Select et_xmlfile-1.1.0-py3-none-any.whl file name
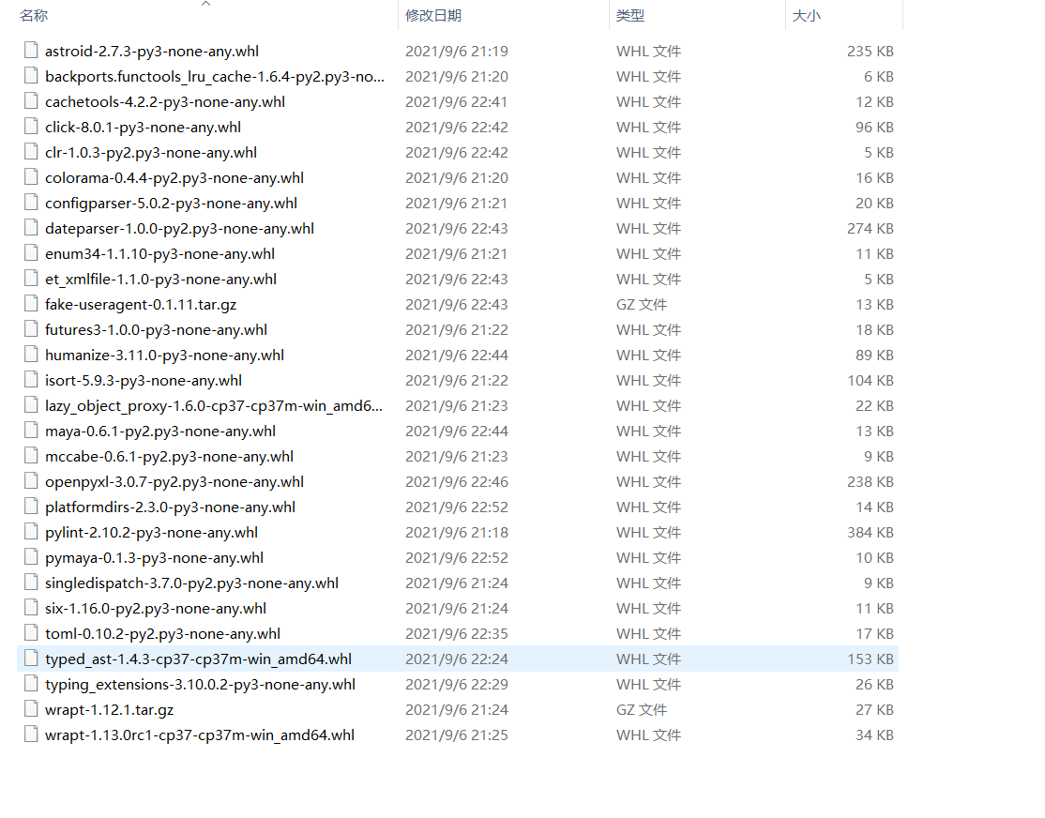The image size is (1045, 818). (160, 280)
